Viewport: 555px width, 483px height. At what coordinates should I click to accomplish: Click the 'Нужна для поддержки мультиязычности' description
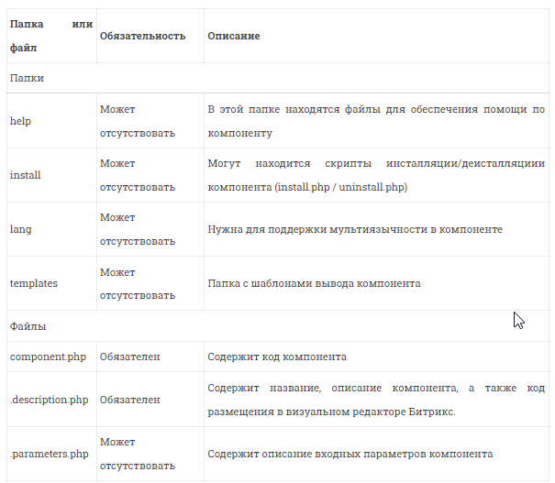pyautogui.click(x=355, y=229)
